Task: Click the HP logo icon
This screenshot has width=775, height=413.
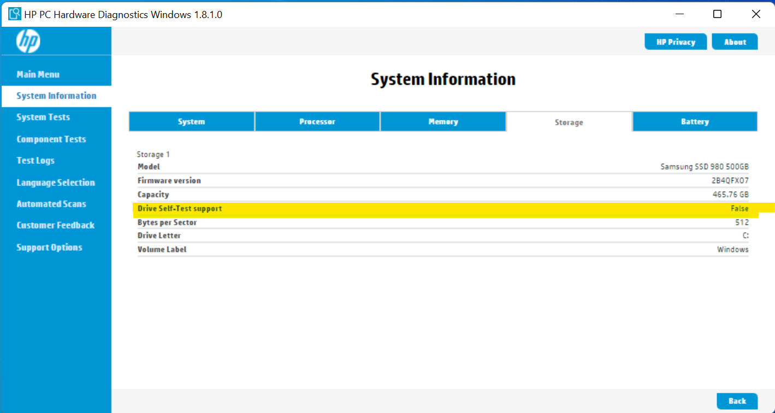Action: (28, 41)
